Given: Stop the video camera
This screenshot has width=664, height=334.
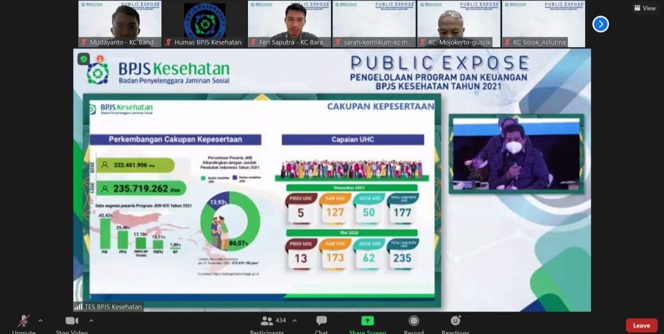Looking at the screenshot, I should coord(72,323).
